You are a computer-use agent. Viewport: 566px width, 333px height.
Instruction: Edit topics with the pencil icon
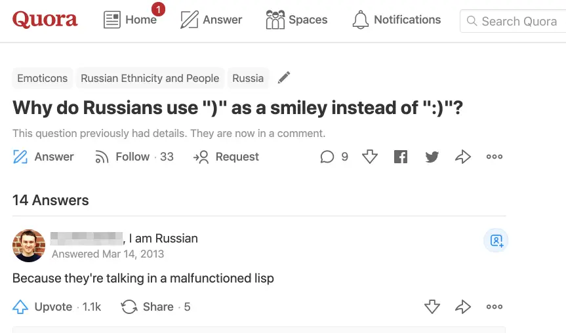[x=283, y=78]
